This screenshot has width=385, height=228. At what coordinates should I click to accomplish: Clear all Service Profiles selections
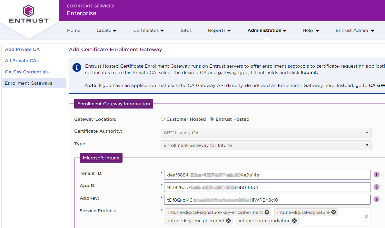point(367,216)
